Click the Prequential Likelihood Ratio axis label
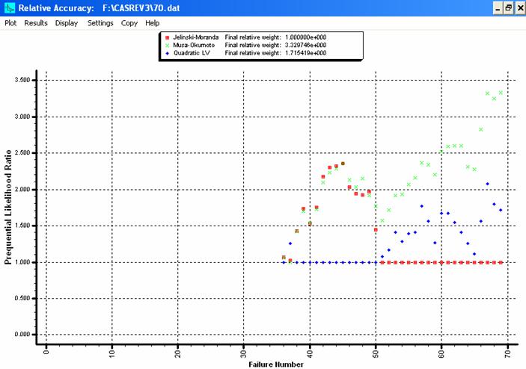 (9, 206)
